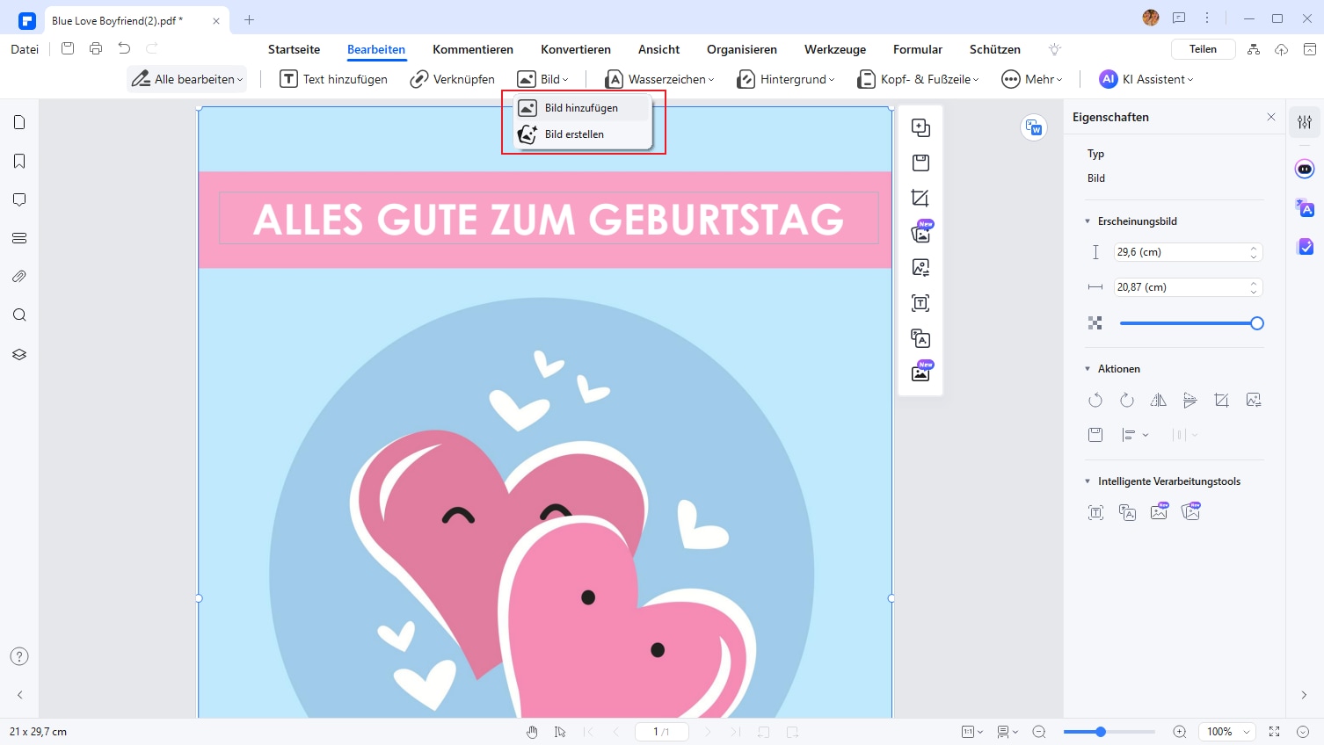Image resolution: width=1324 pixels, height=745 pixels.
Task: Open a new tab with plus button
Action: [x=250, y=19]
